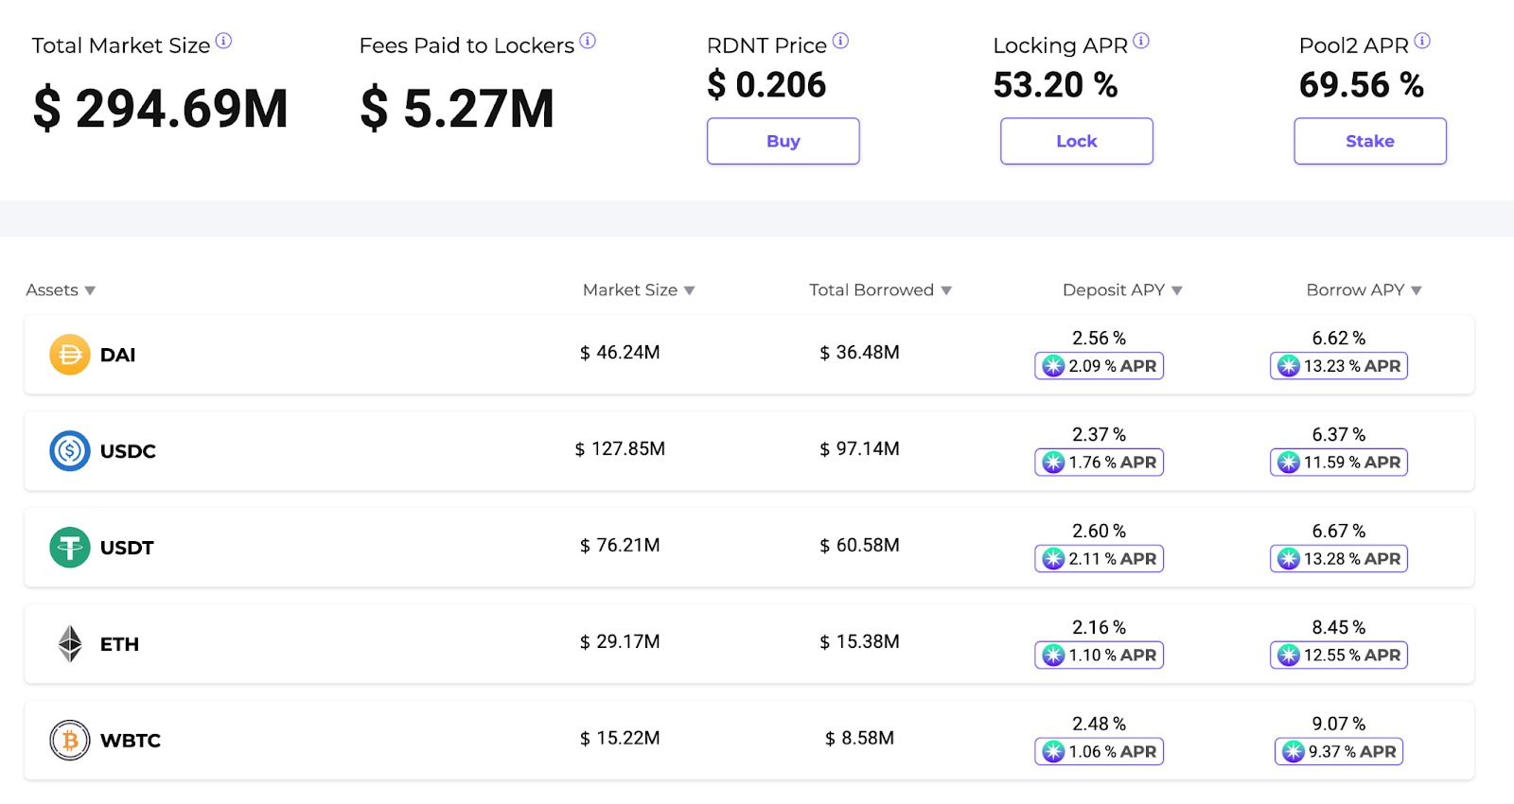Image resolution: width=1514 pixels, height=804 pixels.
Task: Click info icon beside Fees Paid to Lockers
Action: [x=588, y=41]
